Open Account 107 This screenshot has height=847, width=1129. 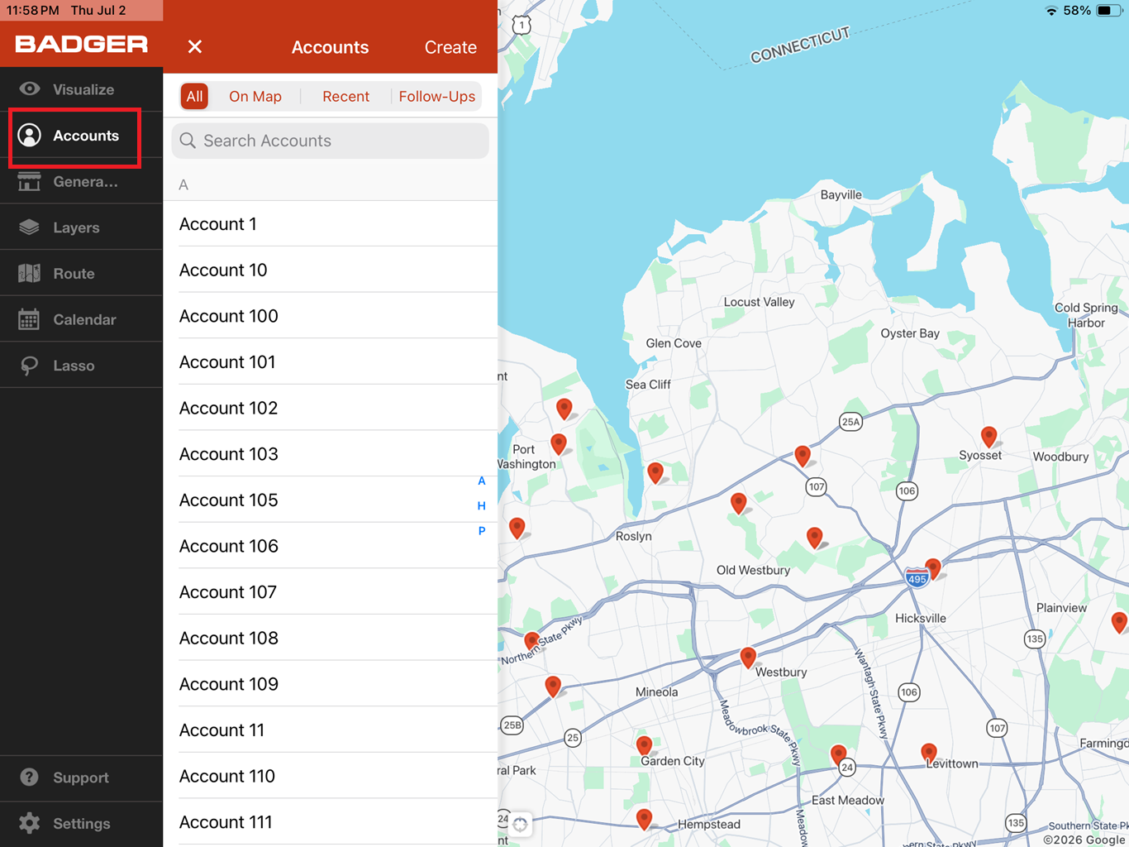331,592
